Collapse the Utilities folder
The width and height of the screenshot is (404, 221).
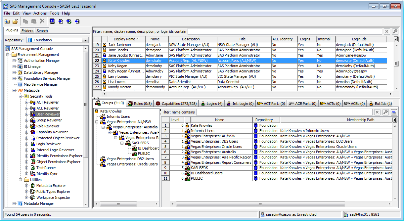point(21,180)
